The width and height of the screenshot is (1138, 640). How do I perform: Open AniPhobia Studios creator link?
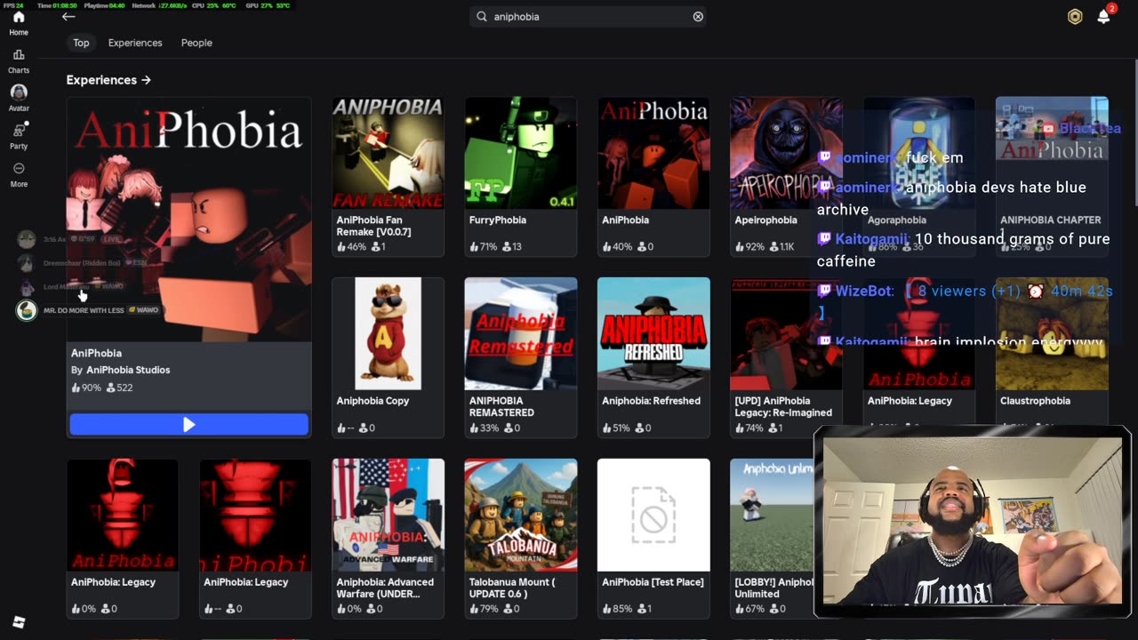coord(128,370)
